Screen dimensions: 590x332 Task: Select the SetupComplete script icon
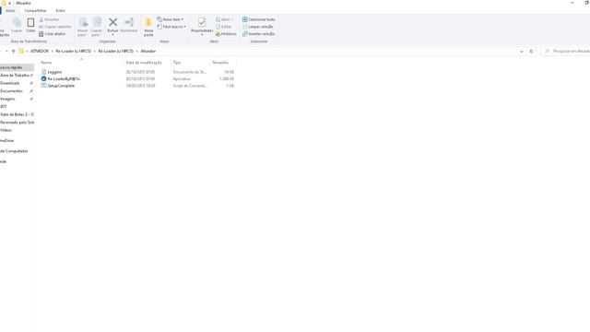(x=43, y=86)
